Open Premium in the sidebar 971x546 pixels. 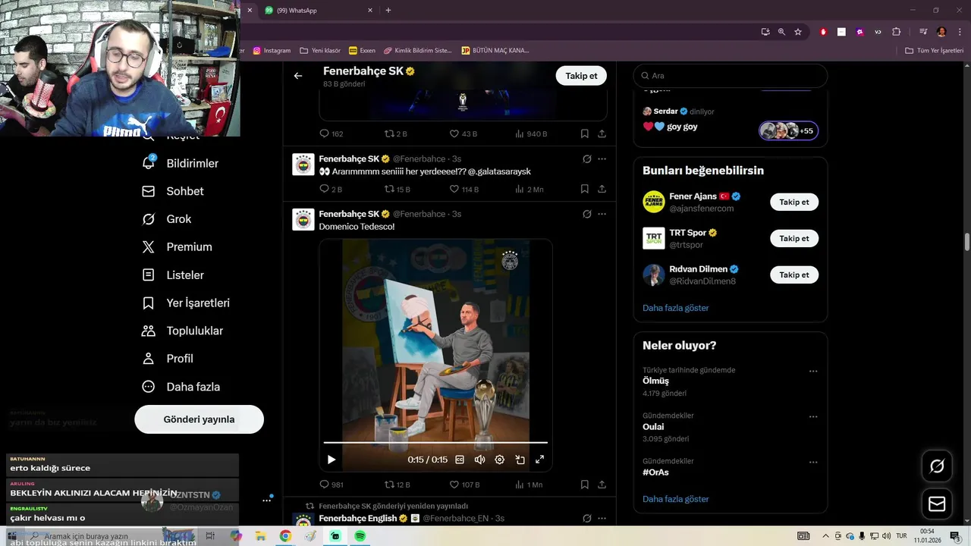click(x=177, y=246)
